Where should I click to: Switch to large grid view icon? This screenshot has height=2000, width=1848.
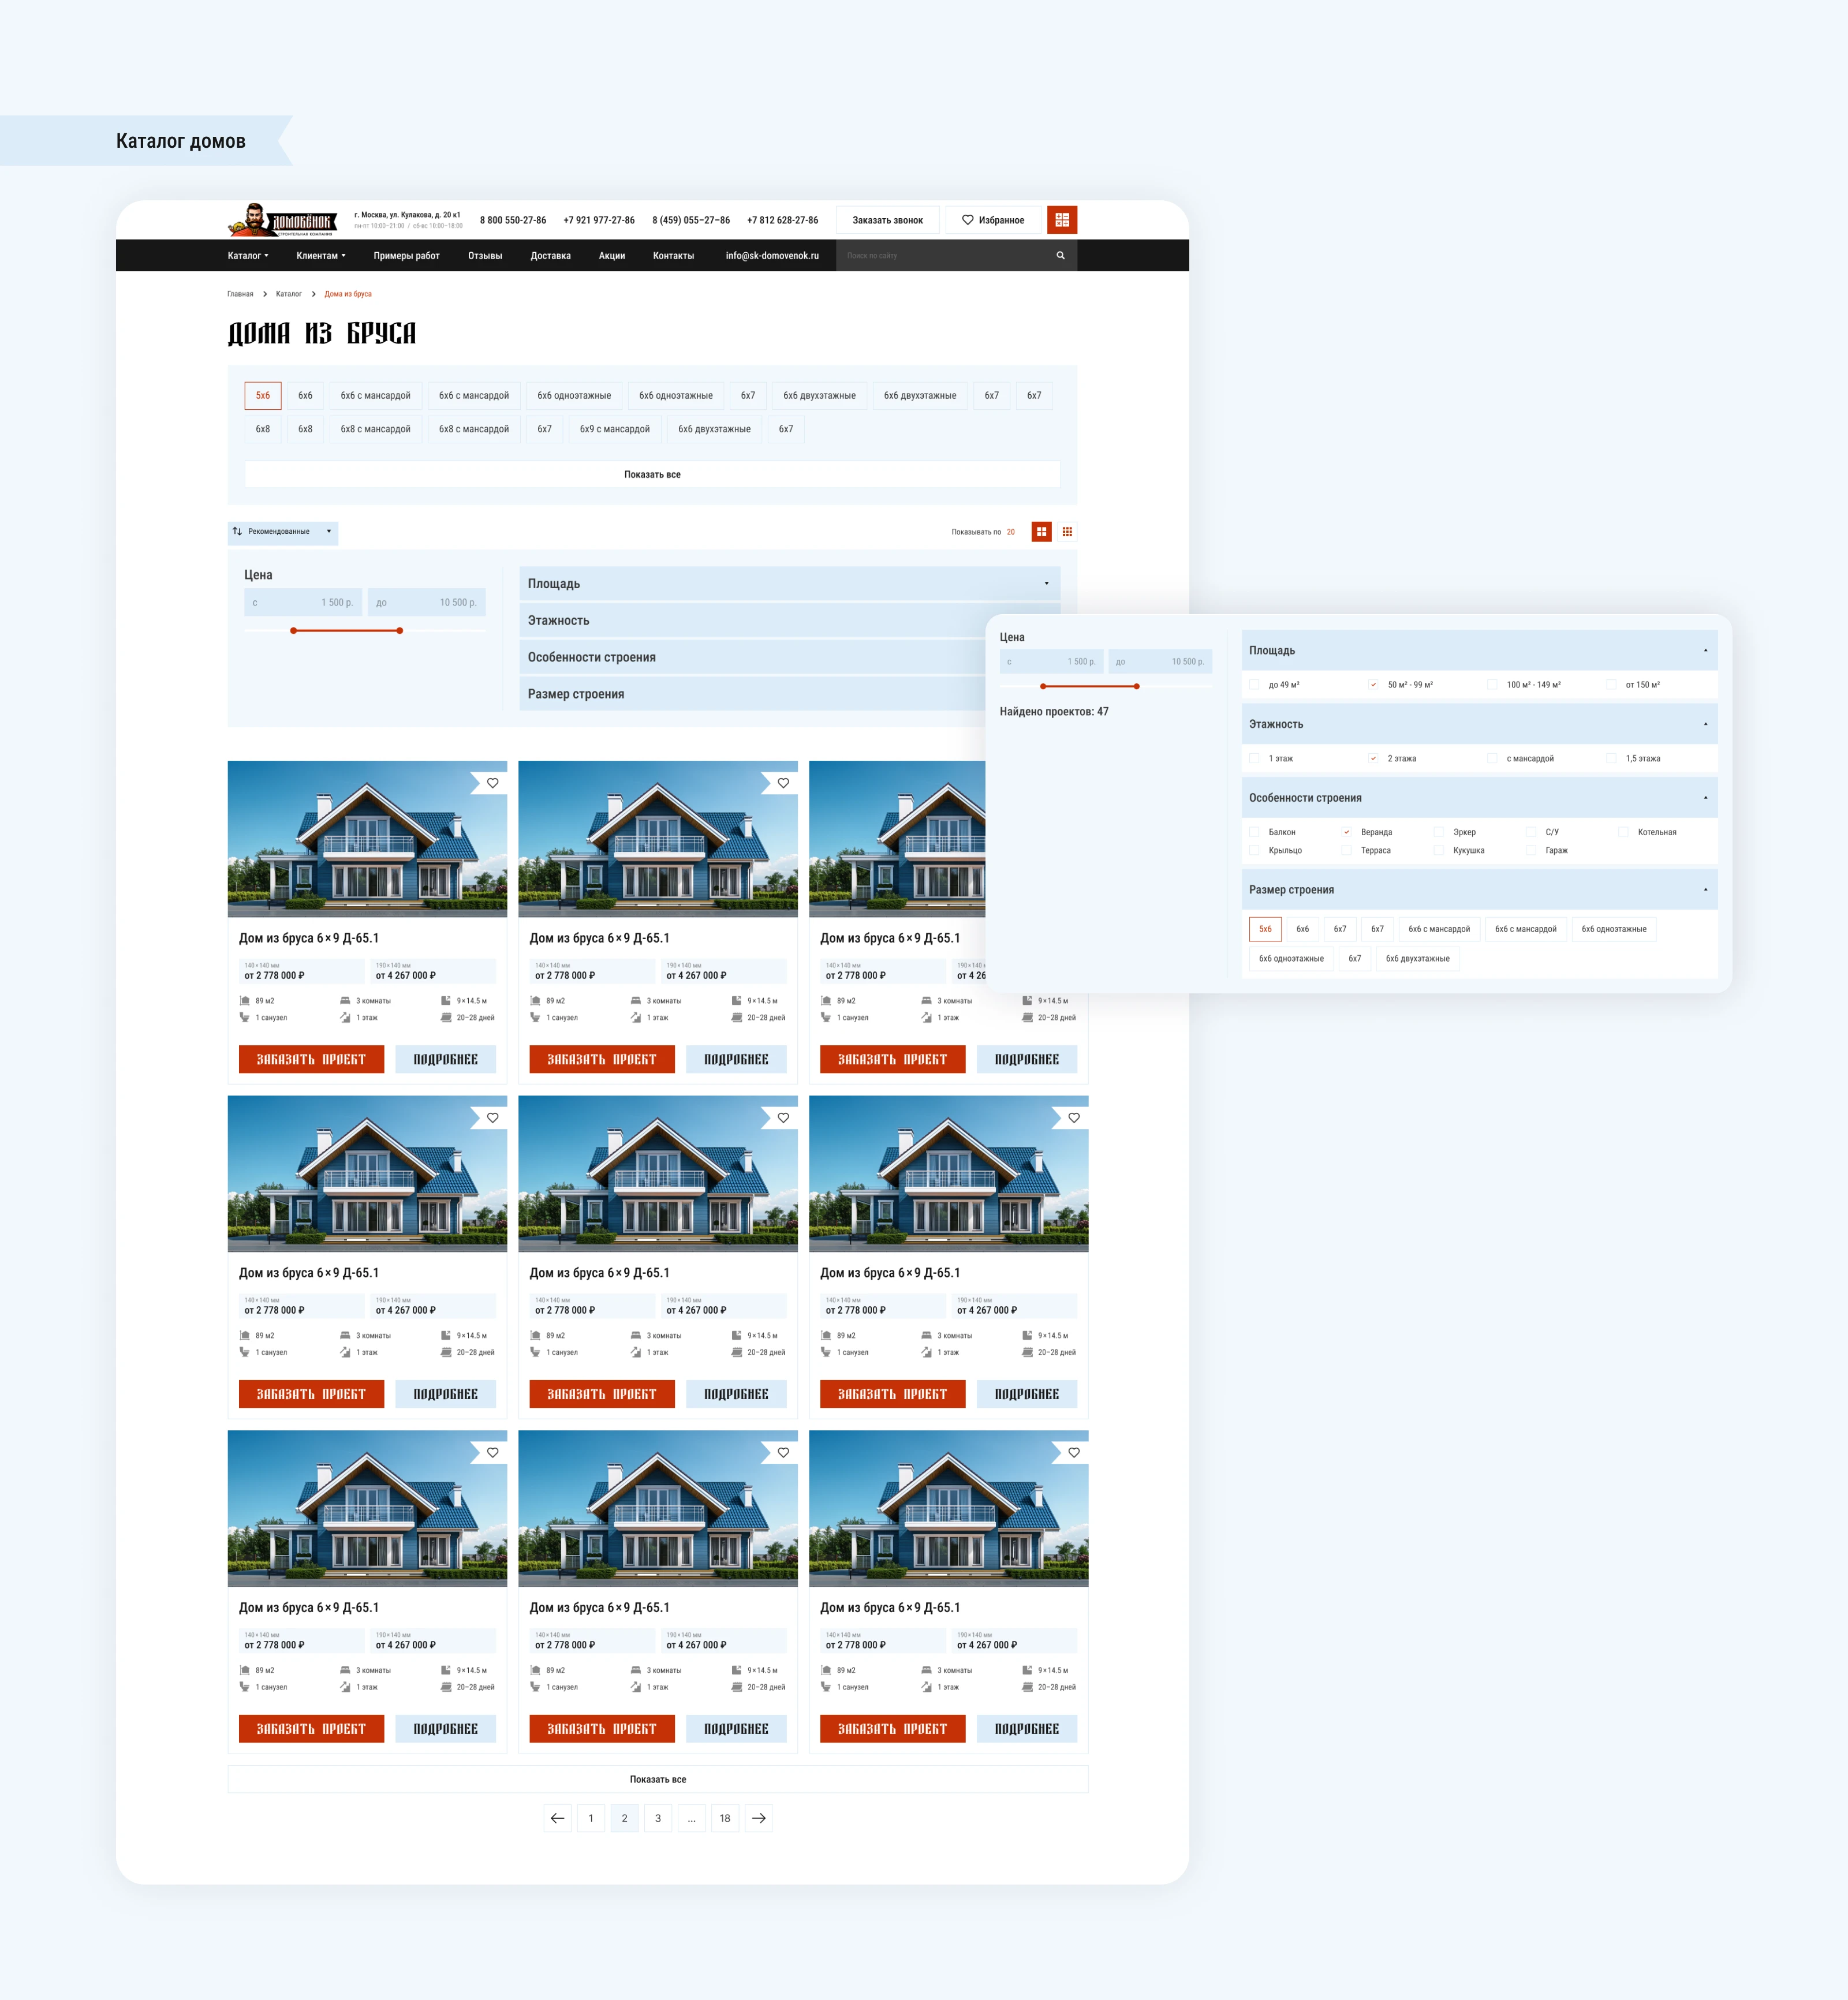point(1041,532)
